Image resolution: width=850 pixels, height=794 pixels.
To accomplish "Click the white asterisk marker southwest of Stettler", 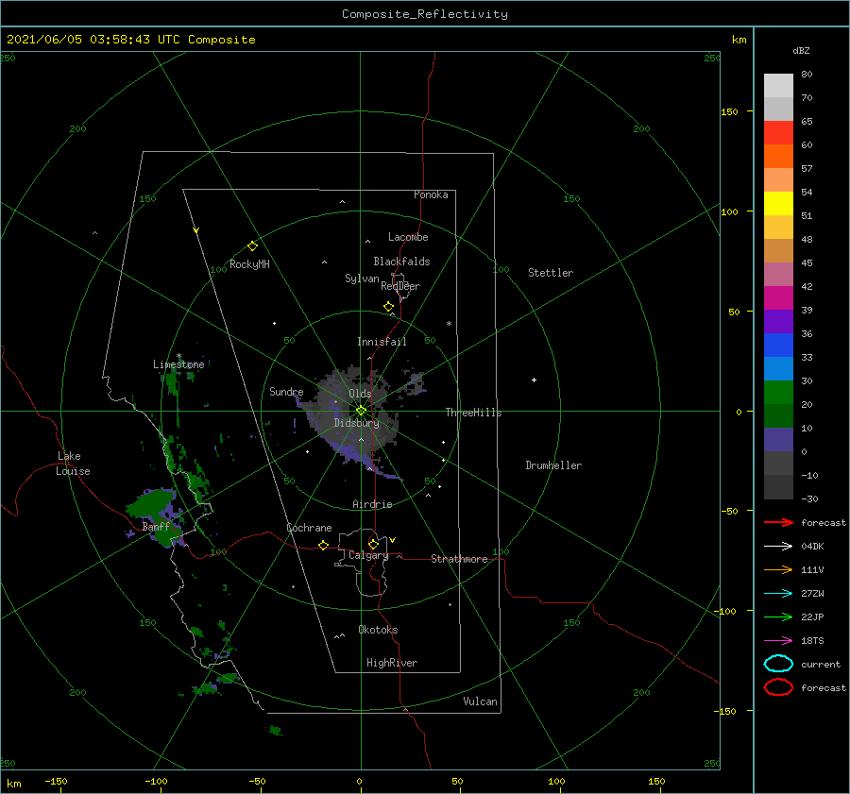I will (x=449, y=324).
